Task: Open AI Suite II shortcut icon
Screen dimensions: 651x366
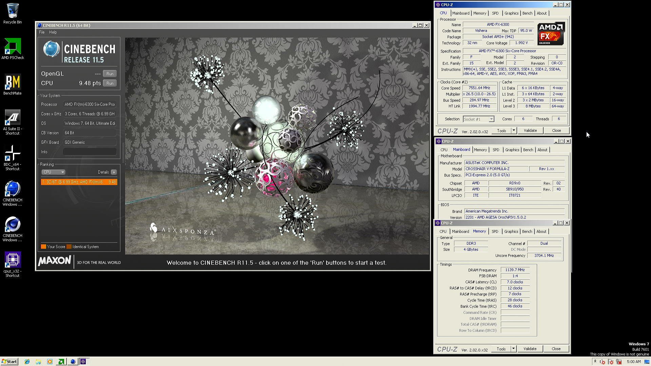Action: [13, 122]
